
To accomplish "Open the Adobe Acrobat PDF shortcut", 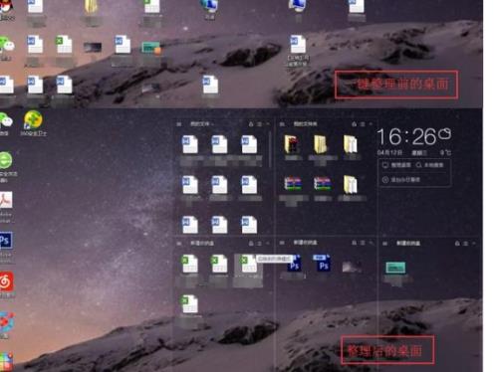I will 6,200.
